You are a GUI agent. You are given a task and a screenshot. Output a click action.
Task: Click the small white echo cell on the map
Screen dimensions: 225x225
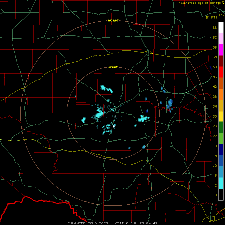click(x=114, y=126)
